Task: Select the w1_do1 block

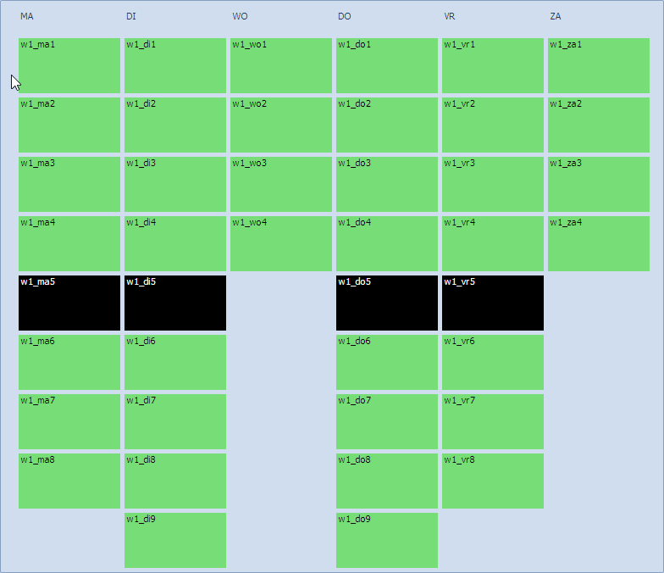Action: tap(387, 66)
